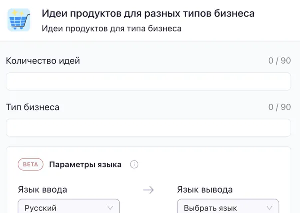300x213 pixels.
Task: Click the shopping cart template icon
Action: pos(19,20)
